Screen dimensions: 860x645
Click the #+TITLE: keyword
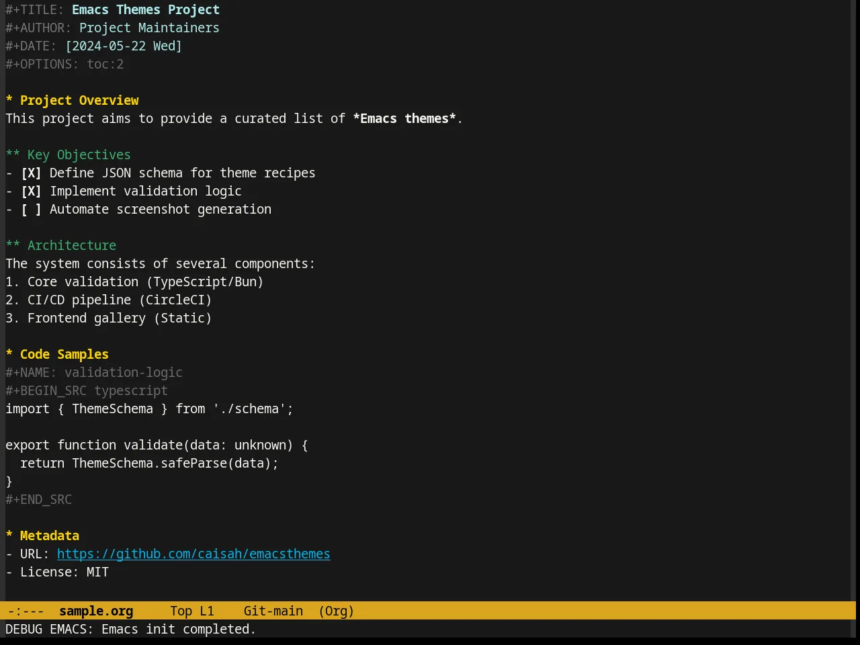pyautogui.click(x=35, y=10)
